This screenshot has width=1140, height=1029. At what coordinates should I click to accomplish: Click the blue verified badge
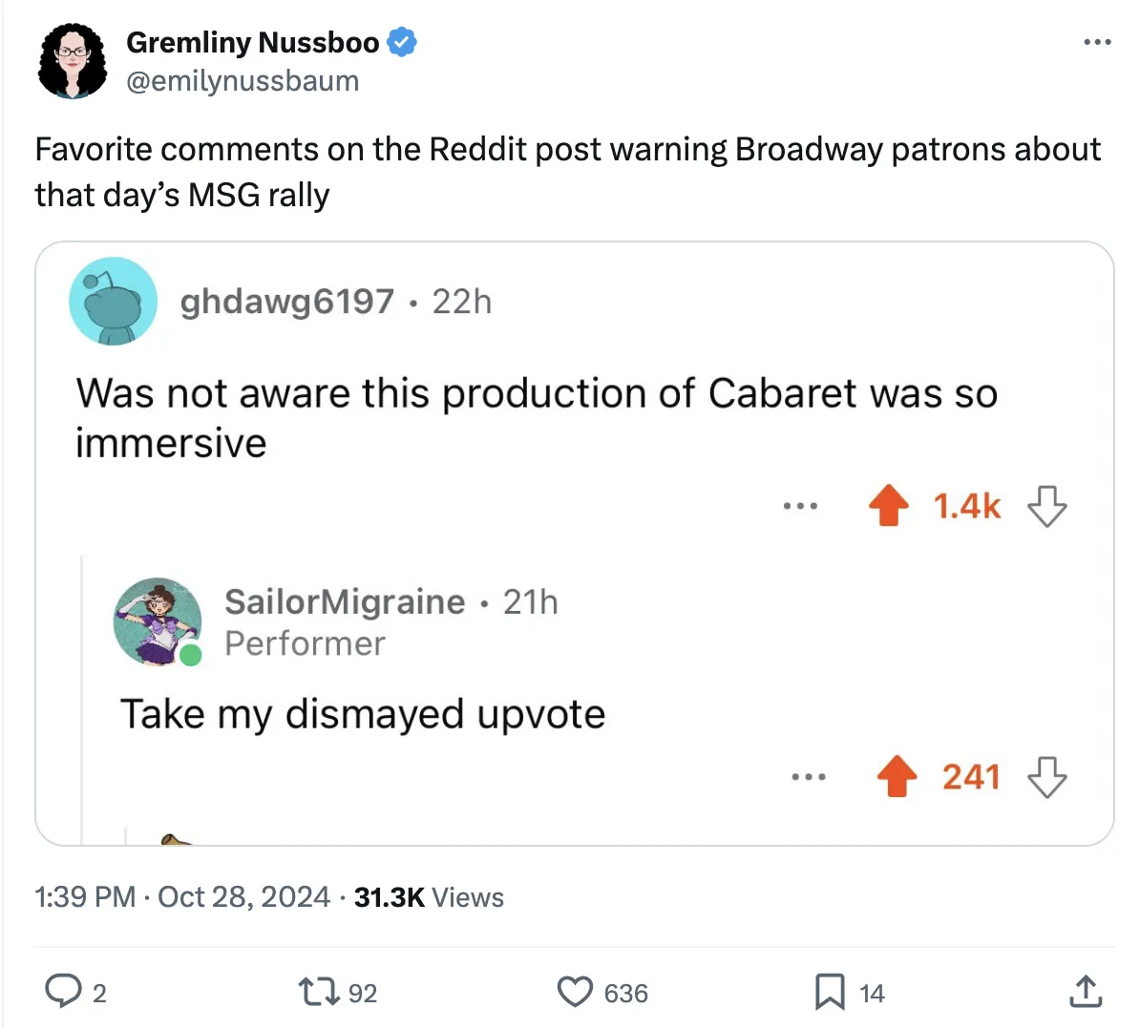point(402,42)
